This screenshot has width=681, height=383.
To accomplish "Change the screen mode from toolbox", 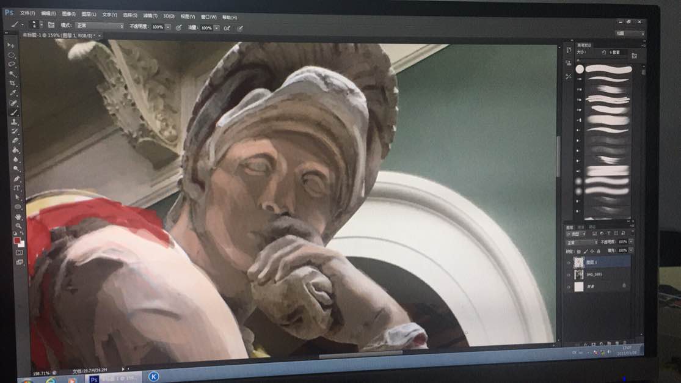I will click(20, 262).
